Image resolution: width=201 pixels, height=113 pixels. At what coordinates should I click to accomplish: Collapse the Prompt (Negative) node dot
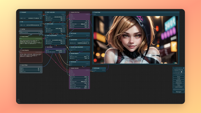click(x=20, y=50)
